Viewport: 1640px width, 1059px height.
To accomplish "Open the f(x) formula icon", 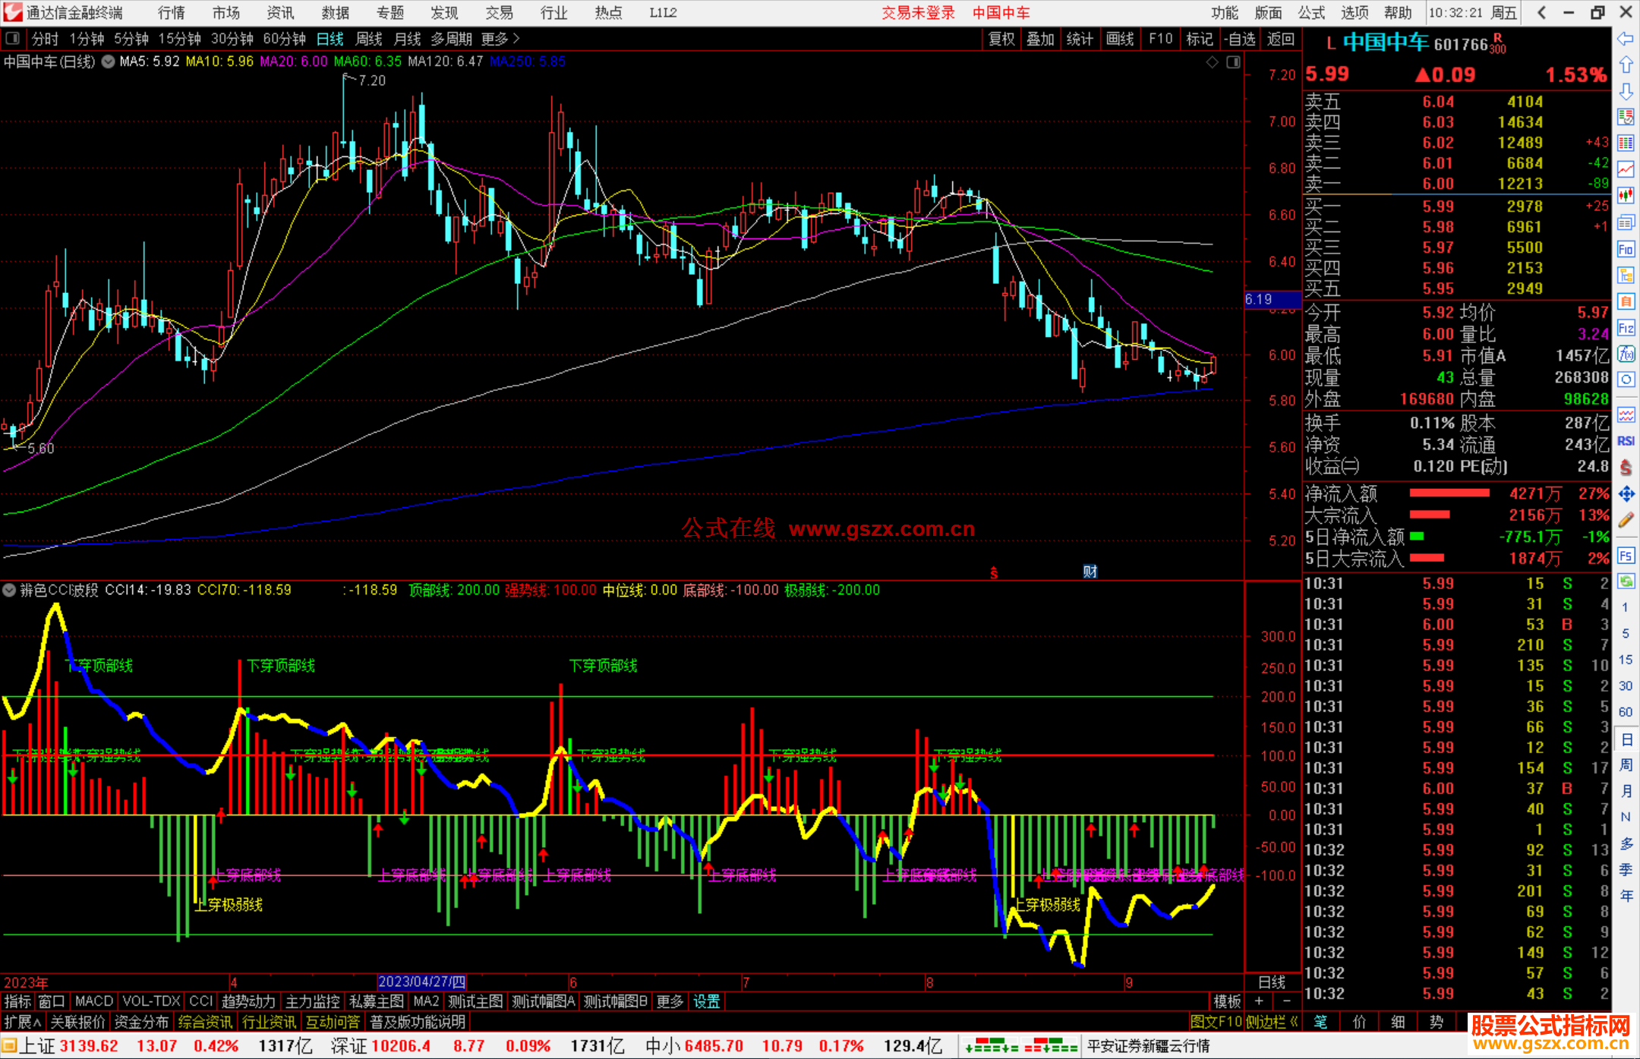I will coord(1626,354).
